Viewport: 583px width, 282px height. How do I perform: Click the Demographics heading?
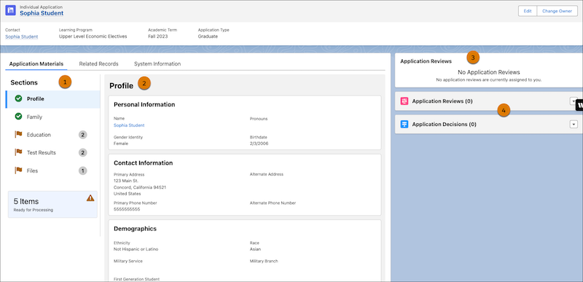tap(135, 229)
